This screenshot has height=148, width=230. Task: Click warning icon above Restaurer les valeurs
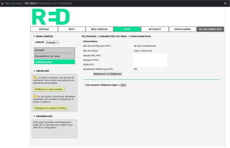35,96
